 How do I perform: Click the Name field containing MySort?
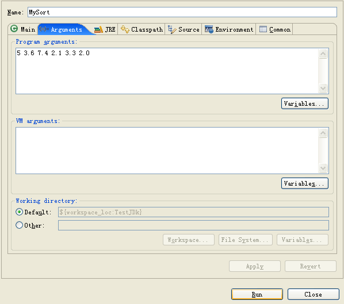(x=182, y=12)
